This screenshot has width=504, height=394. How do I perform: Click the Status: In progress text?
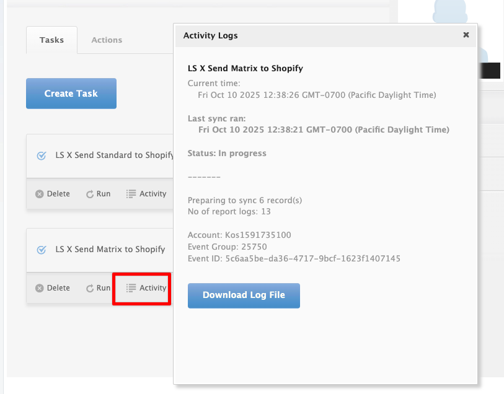[227, 153]
